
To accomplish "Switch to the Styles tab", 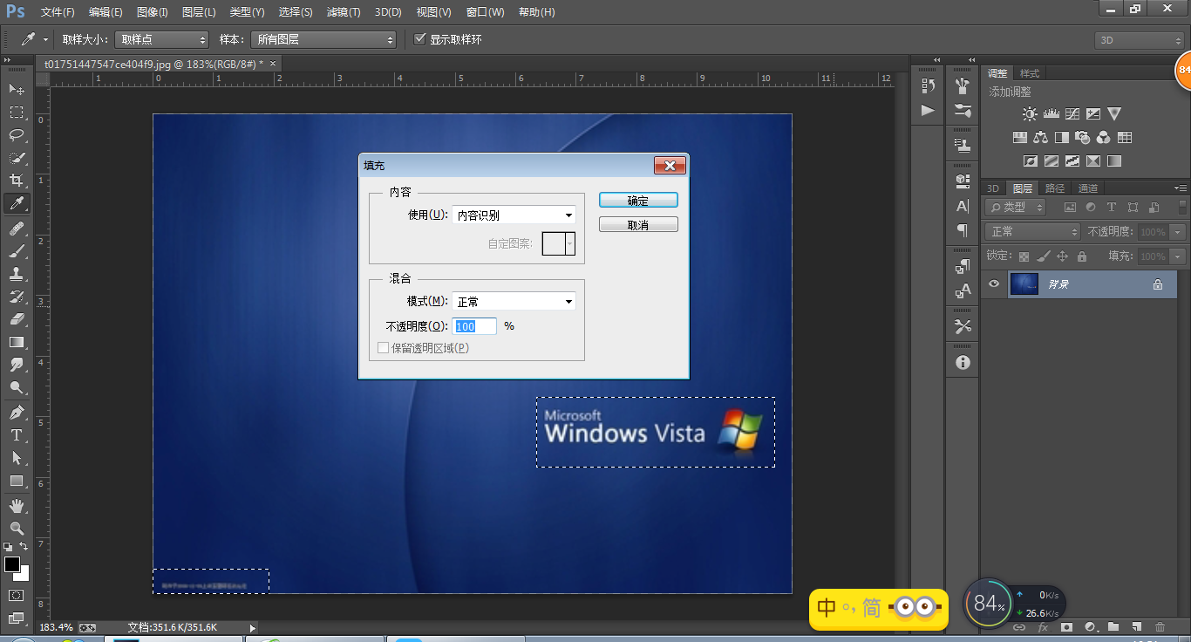I will coord(1030,73).
